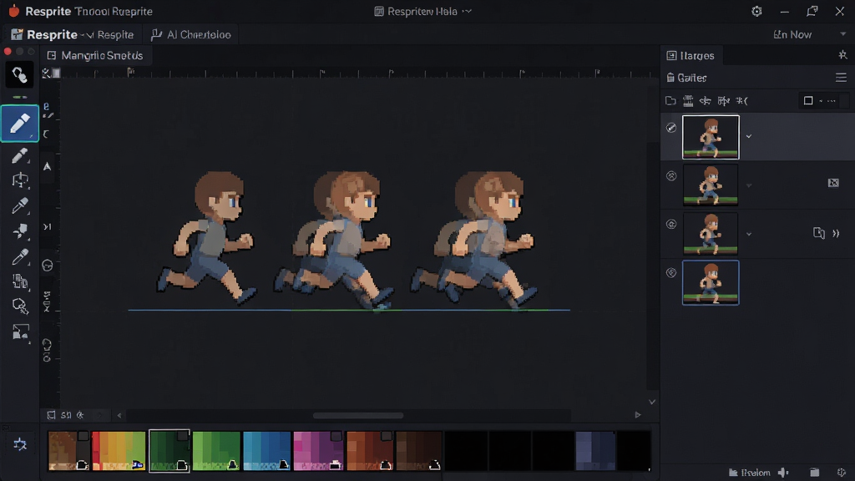The width and height of the screenshot is (855, 481).
Task: Toggle visibility of the first layer
Action: [671, 128]
